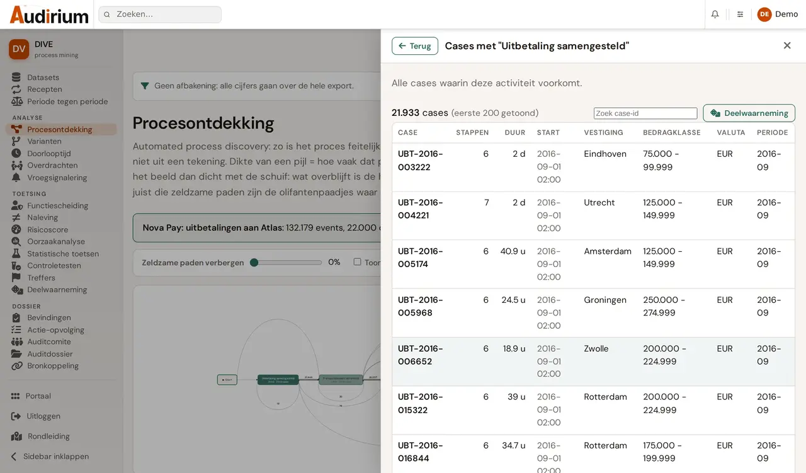Click the Zoeken search field
The height and width of the screenshot is (473, 806).
(160, 14)
